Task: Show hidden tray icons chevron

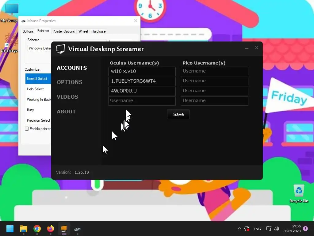Action: click(x=239, y=229)
